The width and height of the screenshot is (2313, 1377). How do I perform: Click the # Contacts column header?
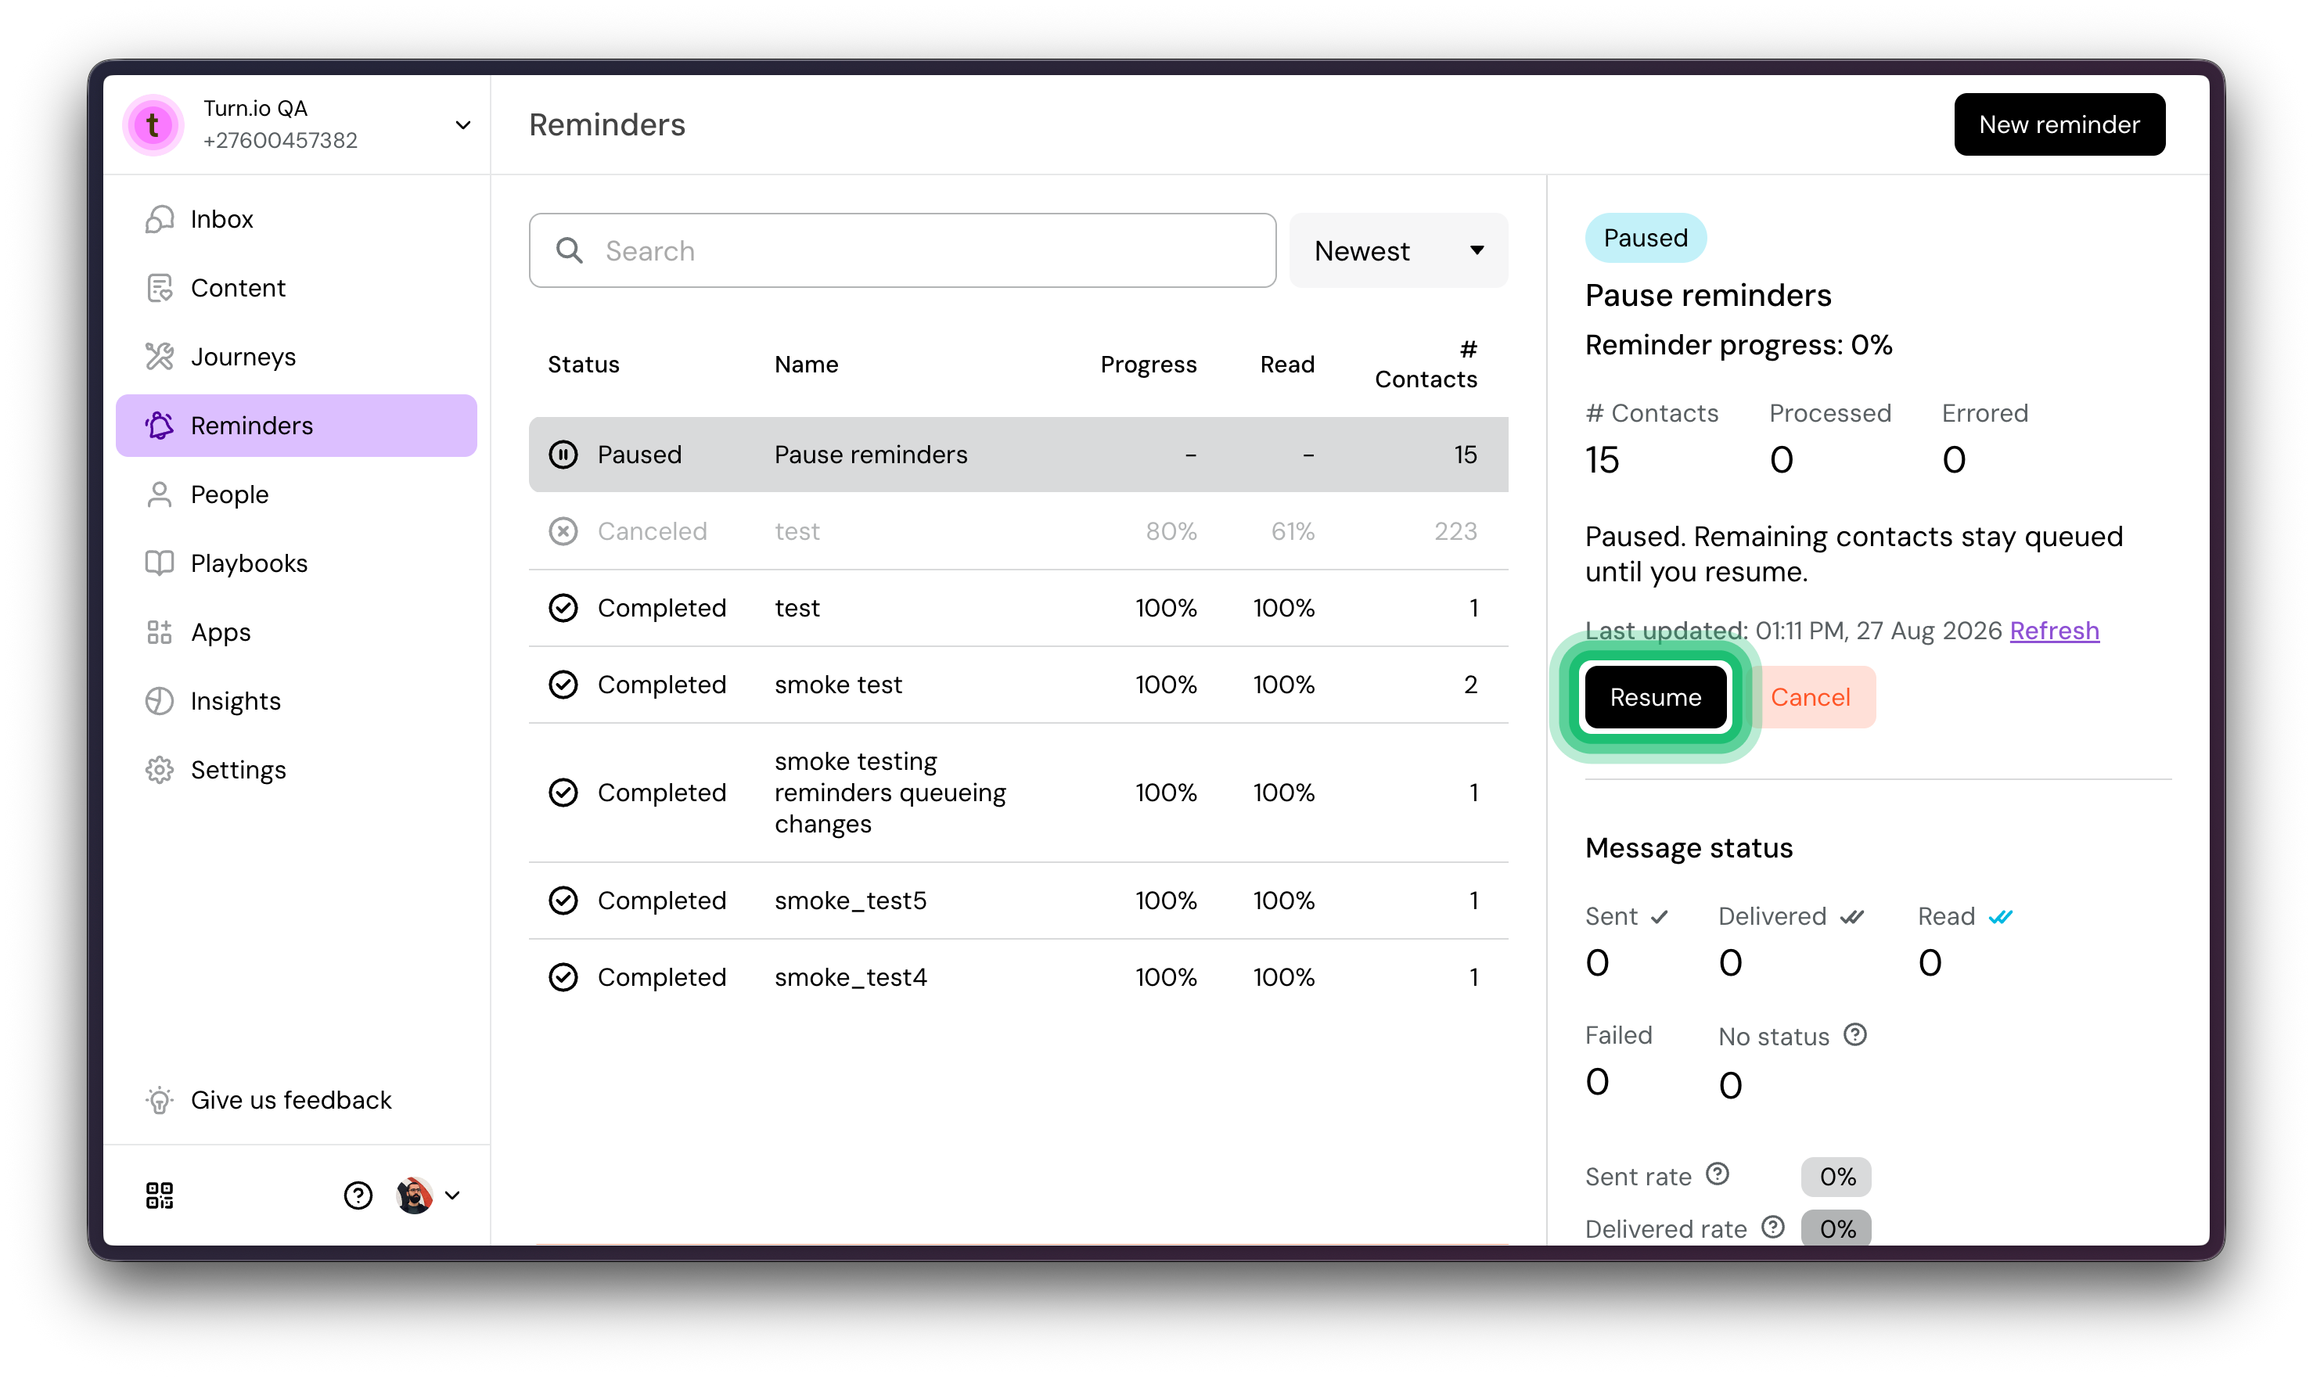click(x=1426, y=365)
